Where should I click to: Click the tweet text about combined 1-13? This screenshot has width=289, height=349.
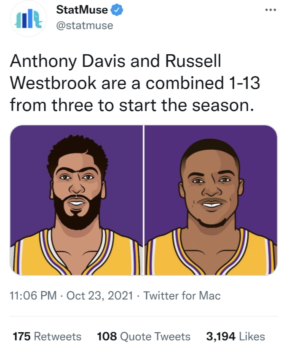pos(135,83)
